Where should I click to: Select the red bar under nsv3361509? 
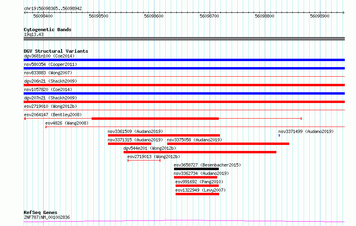(x=164, y=135)
